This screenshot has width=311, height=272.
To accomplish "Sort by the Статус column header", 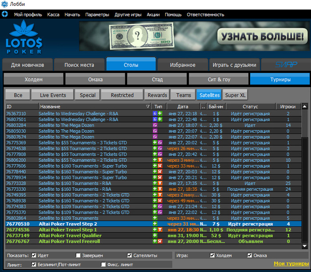I will (250, 107).
